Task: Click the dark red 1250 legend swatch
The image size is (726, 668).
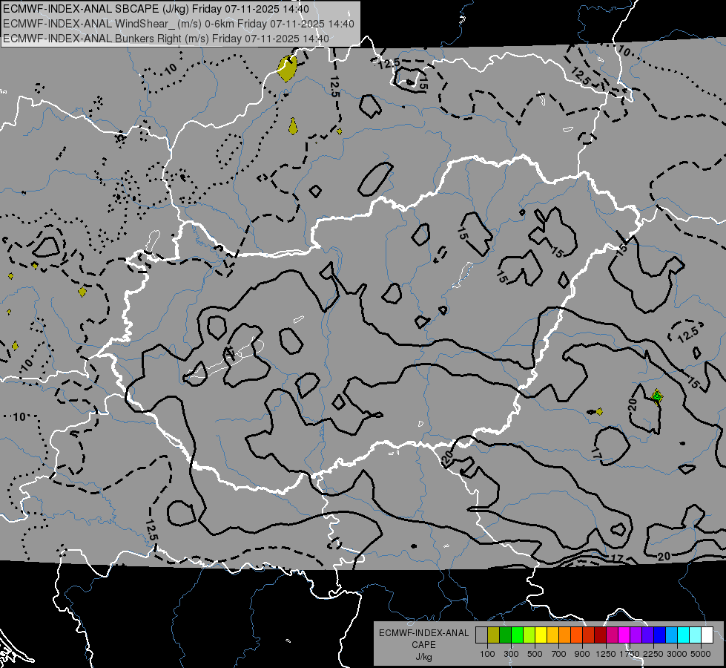Action: coord(600,635)
